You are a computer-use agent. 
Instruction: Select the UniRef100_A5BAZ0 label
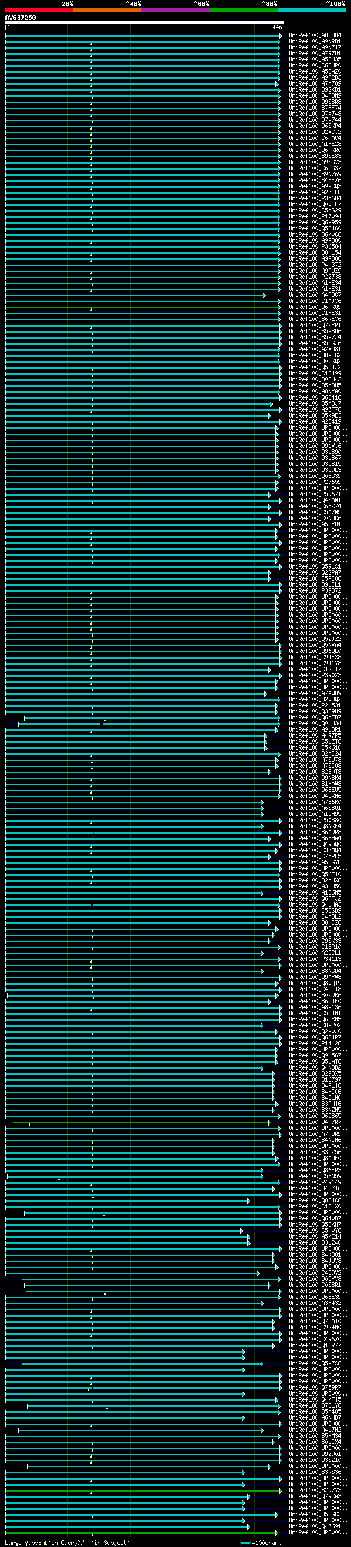(314, 71)
